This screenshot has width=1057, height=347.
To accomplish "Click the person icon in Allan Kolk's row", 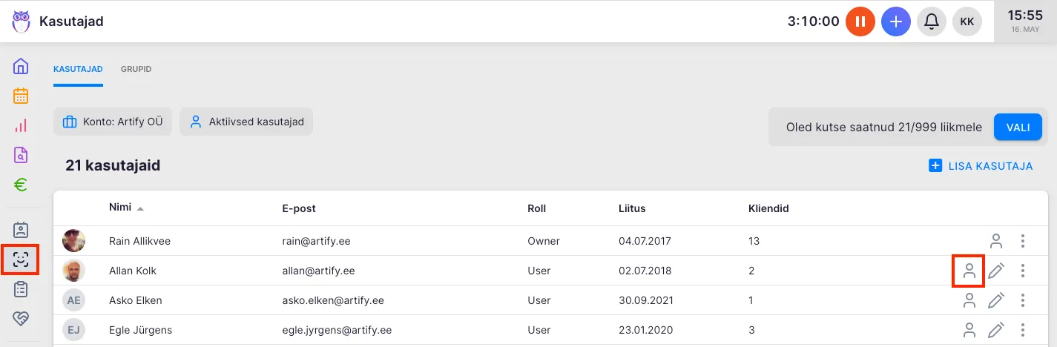I will point(969,271).
